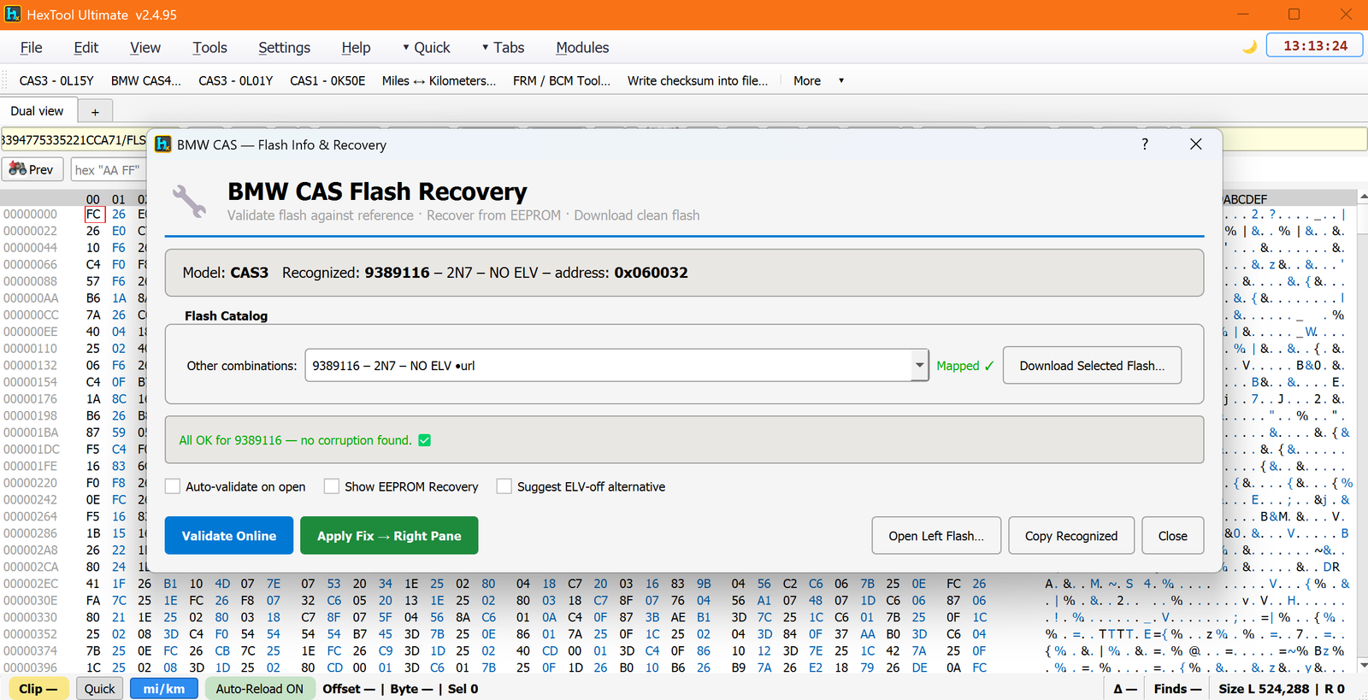Image resolution: width=1368 pixels, height=700 pixels.
Task: Switch to the Dual view tab
Action: pos(38,111)
